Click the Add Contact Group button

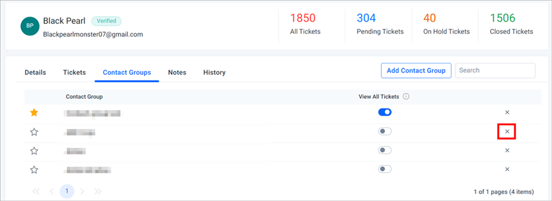pyautogui.click(x=416, y=71)
